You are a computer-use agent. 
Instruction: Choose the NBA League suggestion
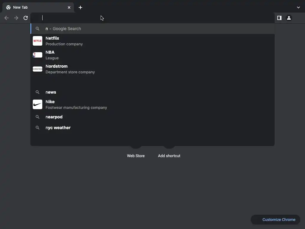pyautogui.click(x=152, y=55)
